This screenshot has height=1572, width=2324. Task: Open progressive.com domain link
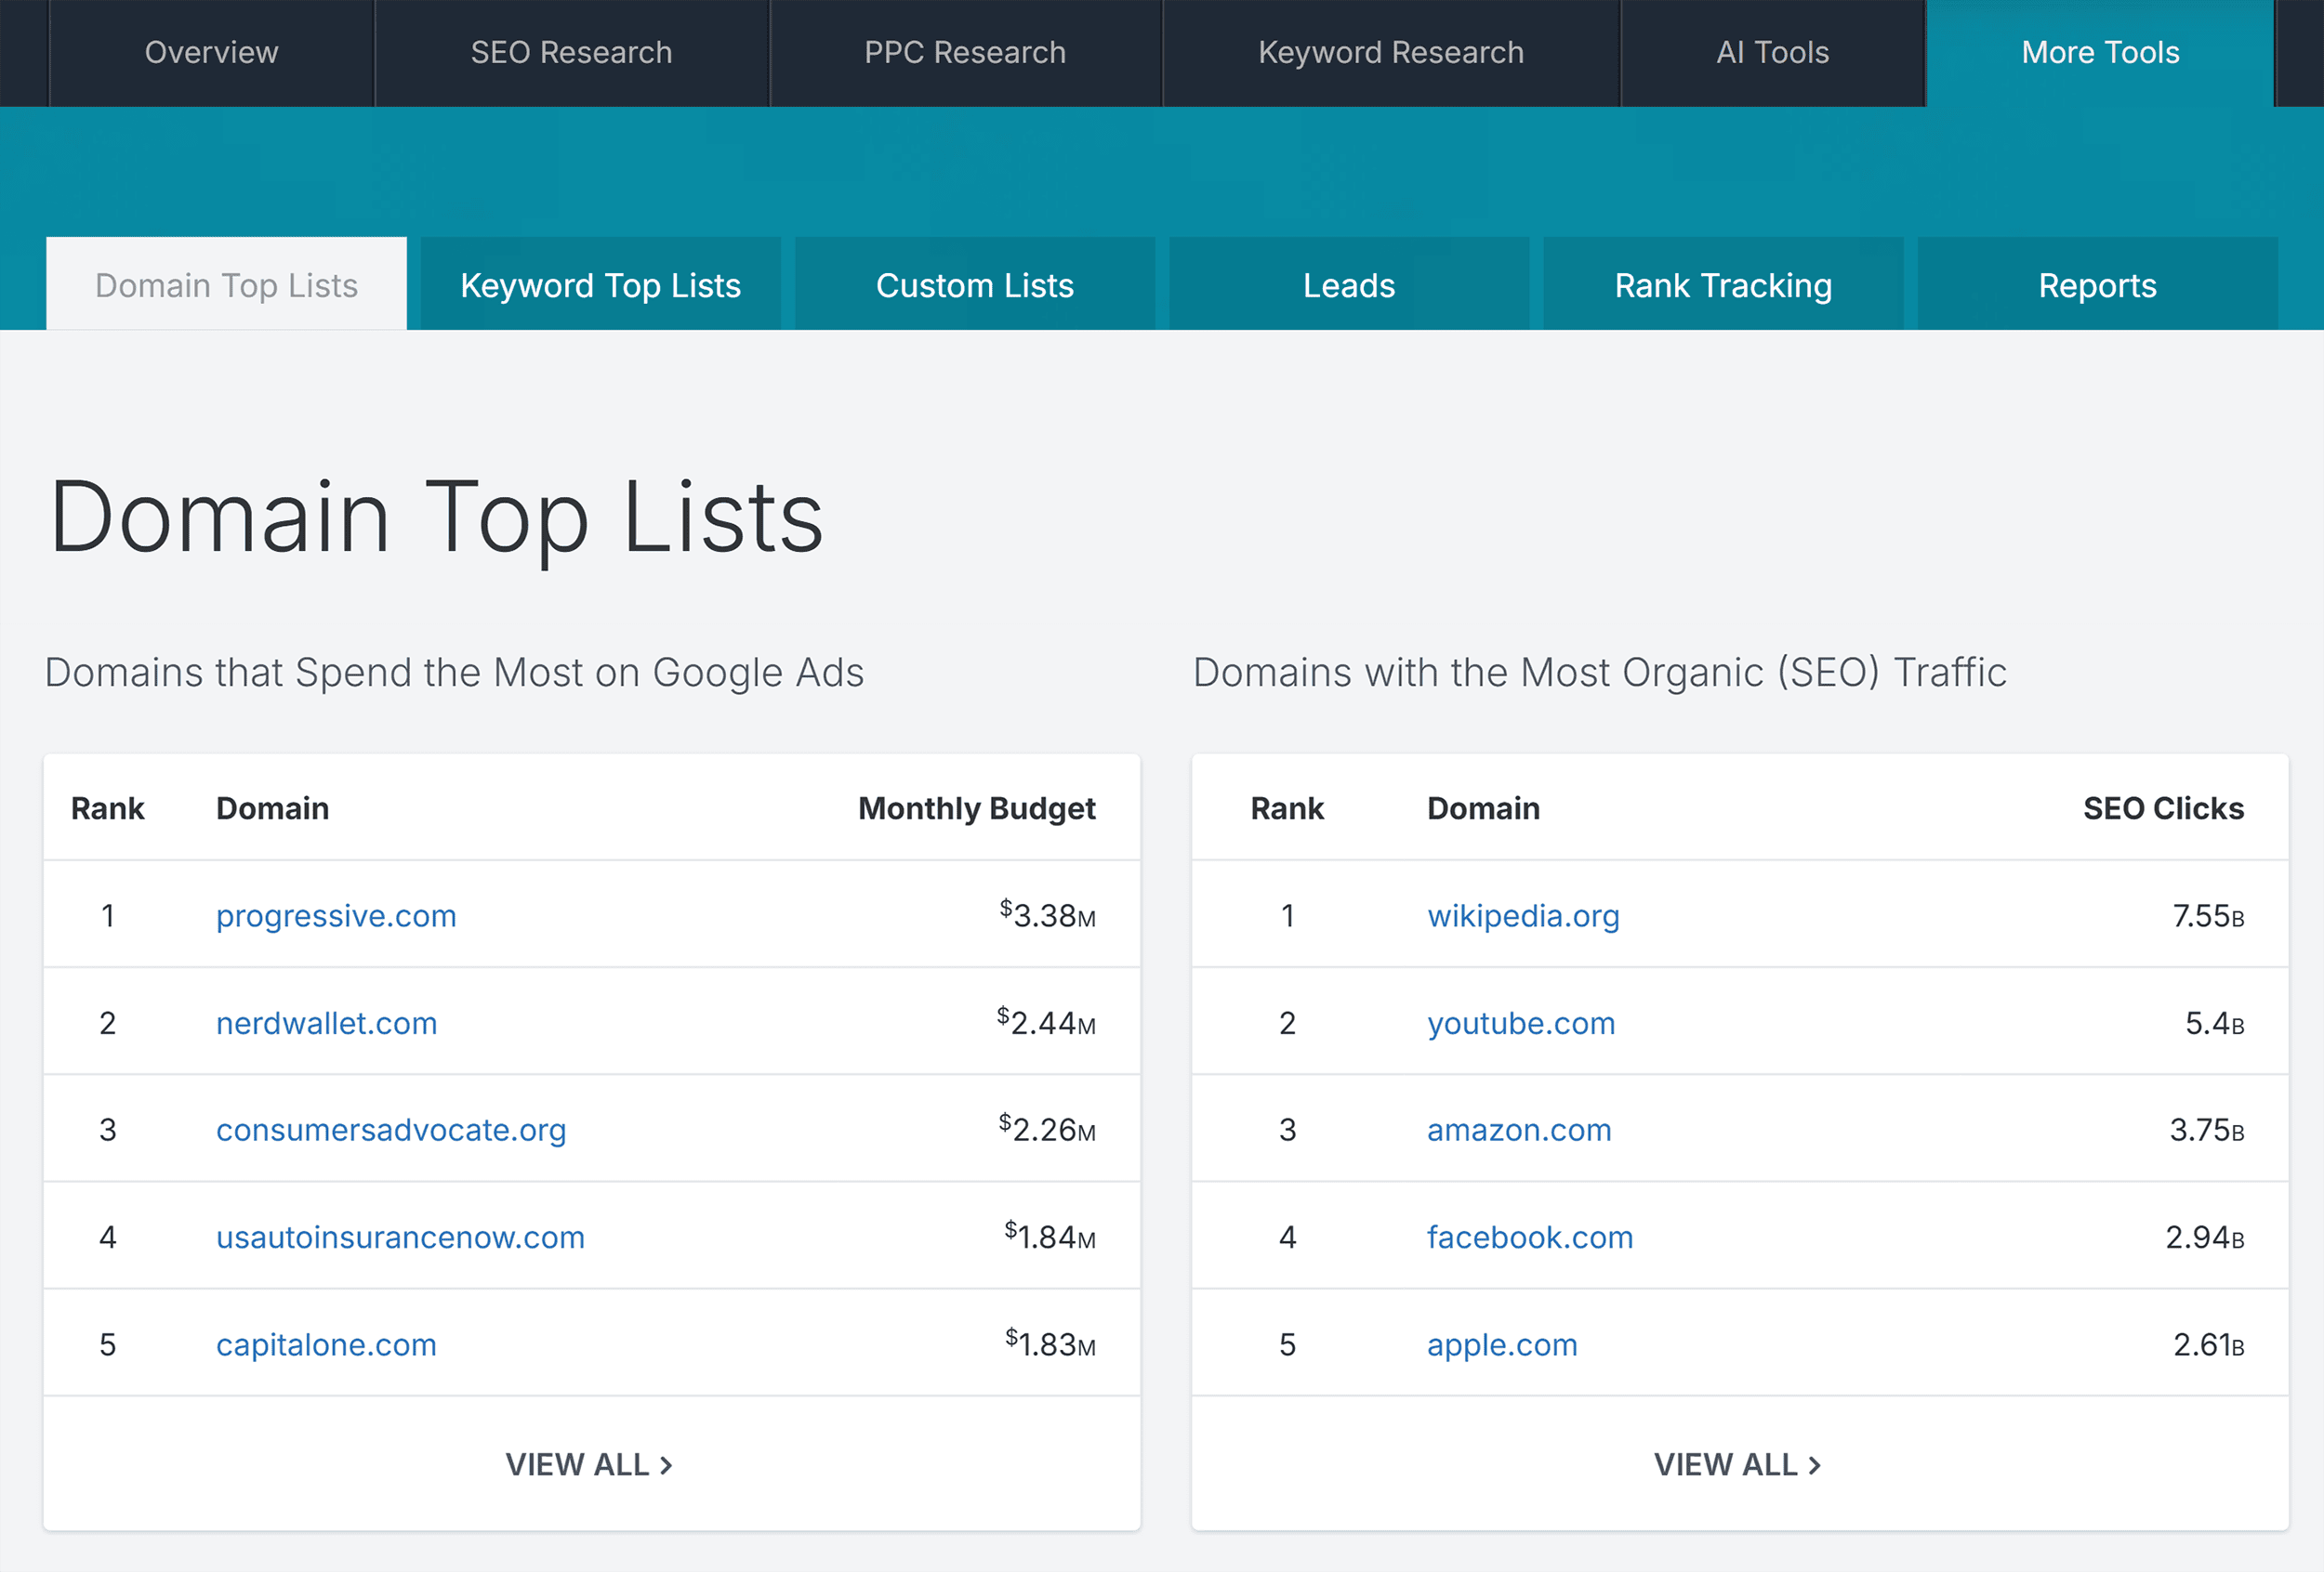(x=336, y=915)
